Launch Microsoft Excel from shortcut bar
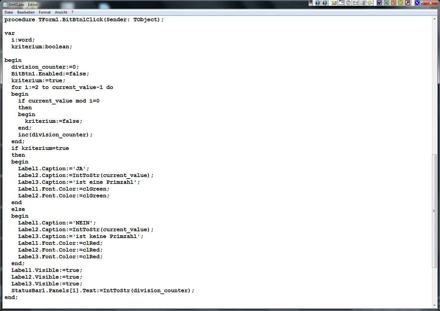 386,3
